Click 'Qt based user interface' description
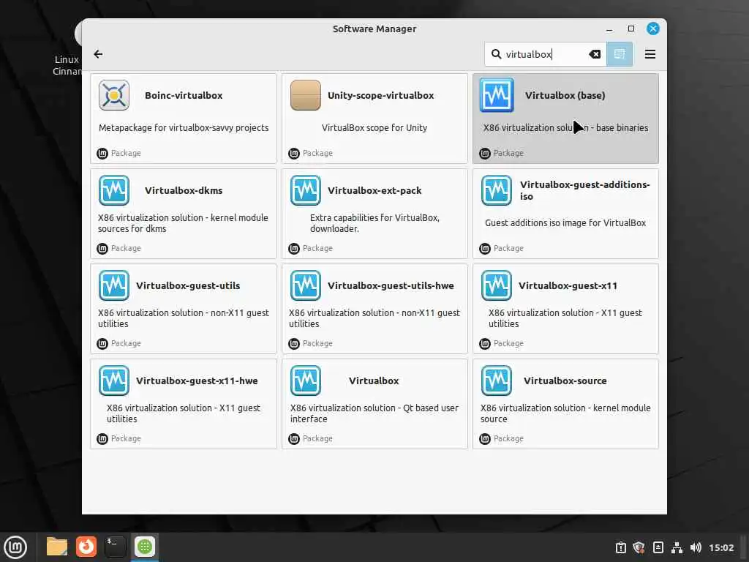The image size is (749, 562). pyautogui.click(x=374, y=413)
